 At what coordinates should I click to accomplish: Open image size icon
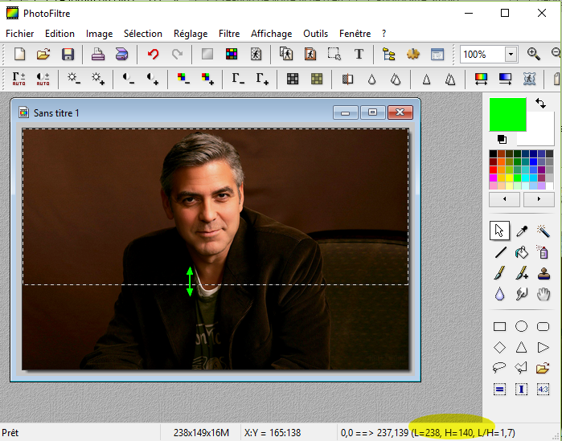(286, 55)
